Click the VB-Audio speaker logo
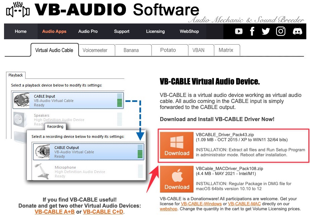 pyautogui.click(x=18, y=9)
